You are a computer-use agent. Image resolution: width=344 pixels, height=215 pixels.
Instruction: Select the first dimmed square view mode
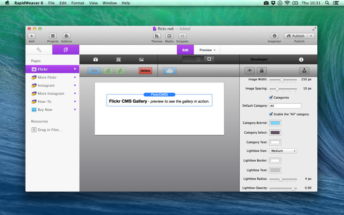coord(187,59)
